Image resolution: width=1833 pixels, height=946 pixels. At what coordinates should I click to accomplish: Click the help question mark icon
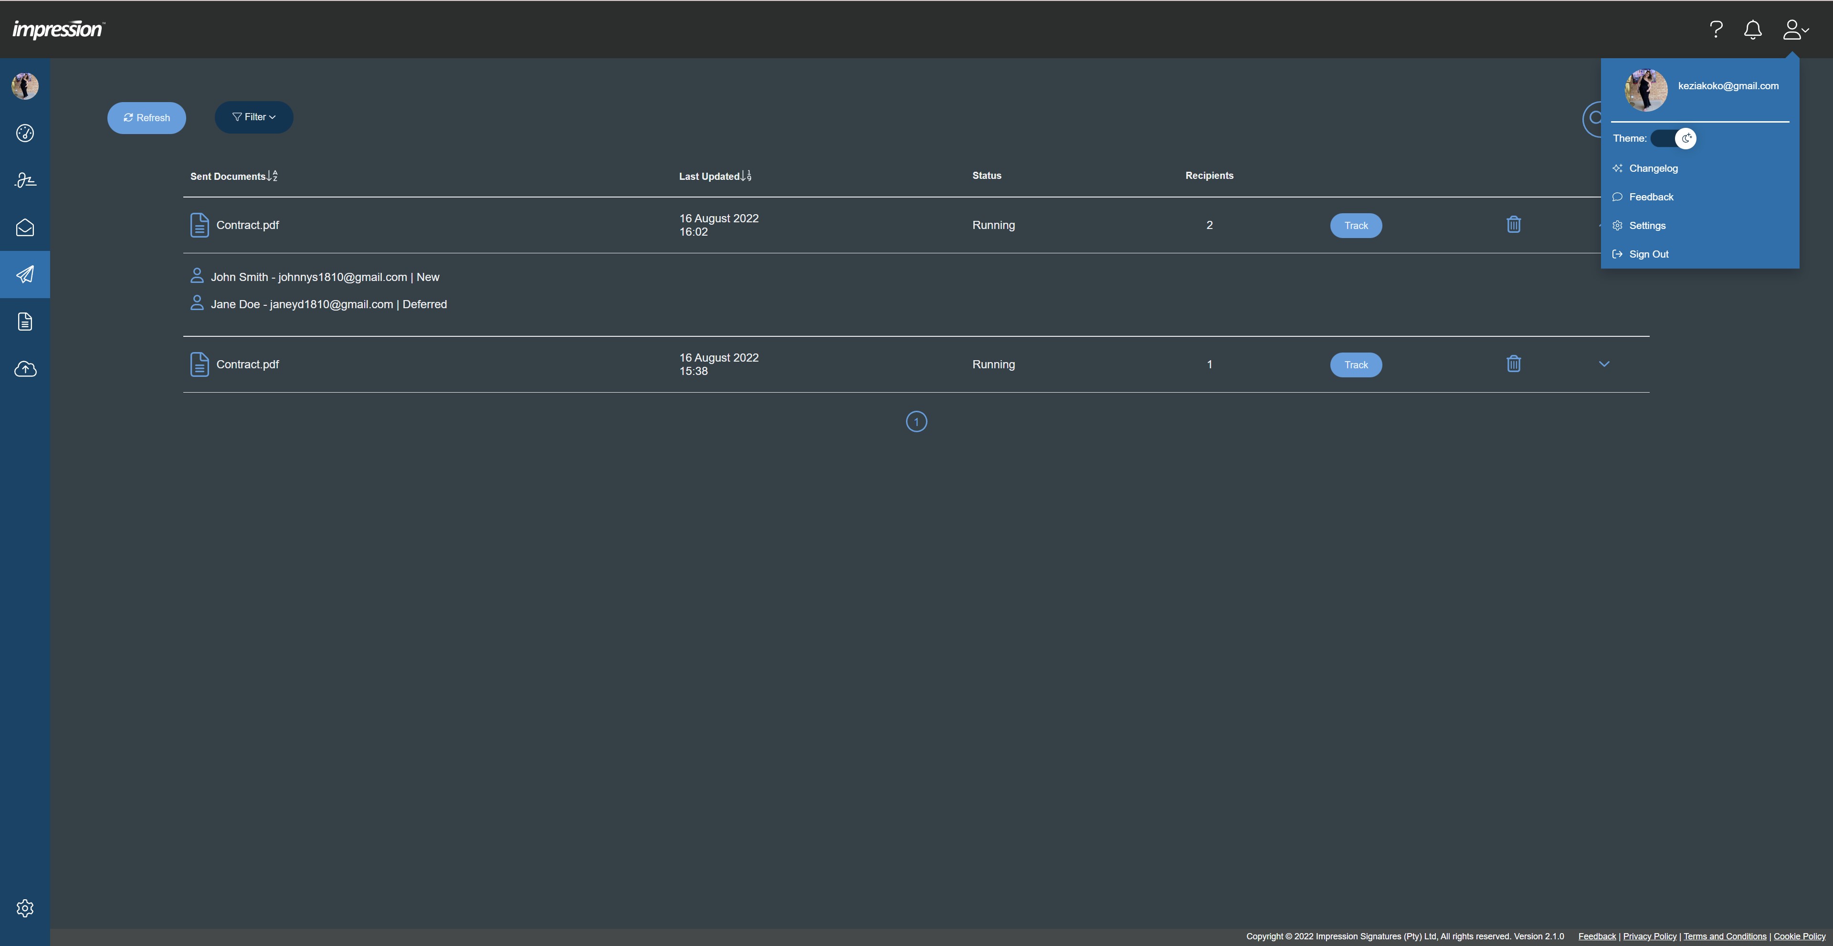click(1716, 29)
